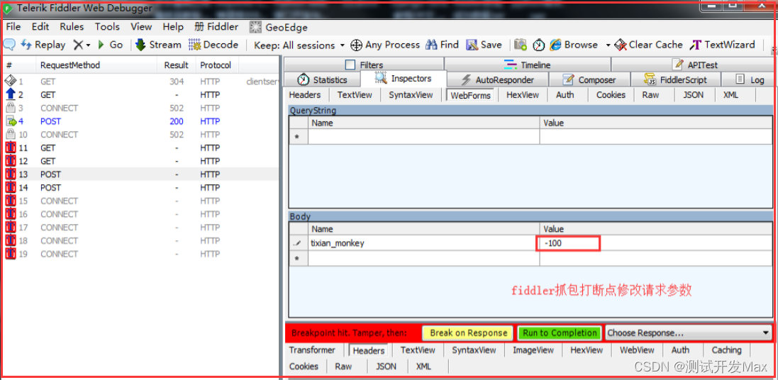The height and width of the screenshot is (380, 778).
Task: Switch to Filters tab
Action: click(x=364, y=65)
